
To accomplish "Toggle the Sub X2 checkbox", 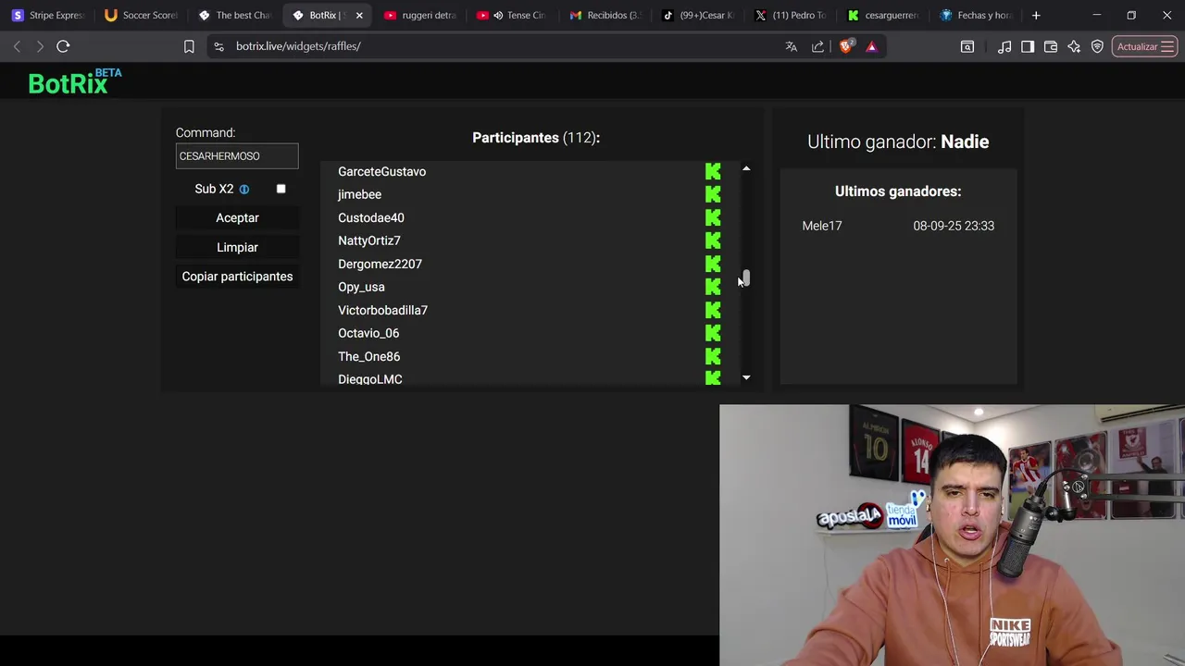I will [281, 189].
